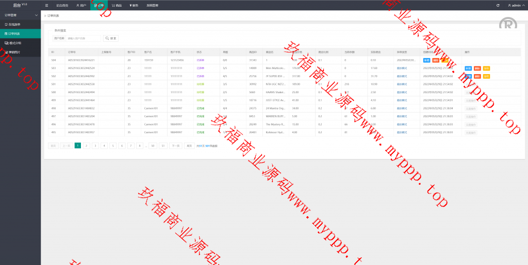Click the refresh icon in top bar

498,5
